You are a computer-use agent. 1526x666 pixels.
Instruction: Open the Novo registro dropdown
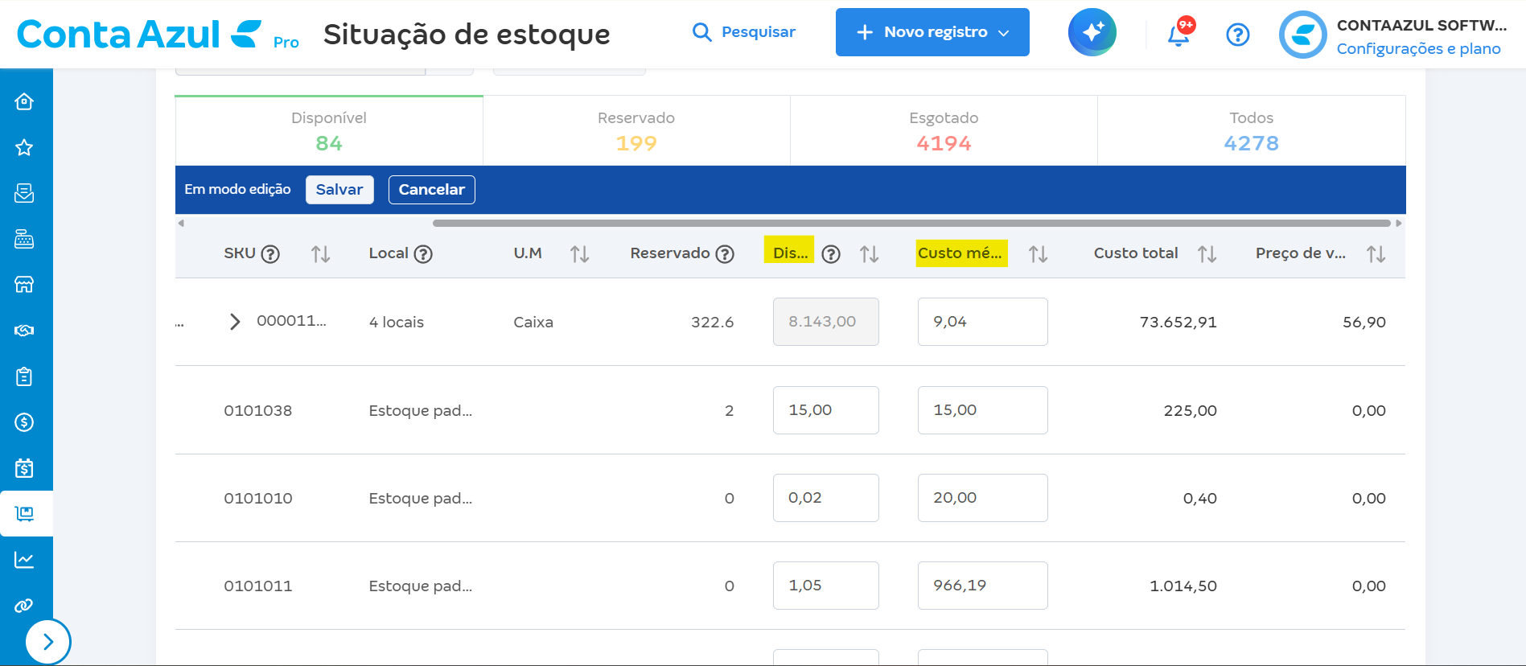click(x=932, y=32)
